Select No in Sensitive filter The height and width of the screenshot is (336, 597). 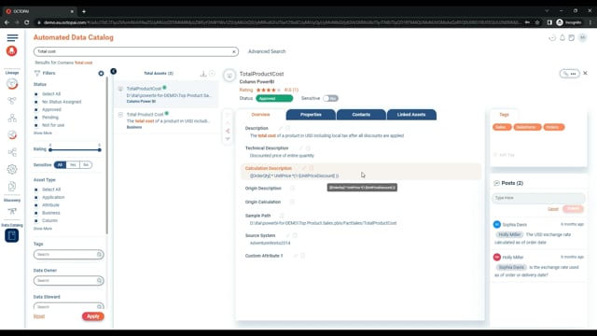pyautogui.click(x=86, y=165)
